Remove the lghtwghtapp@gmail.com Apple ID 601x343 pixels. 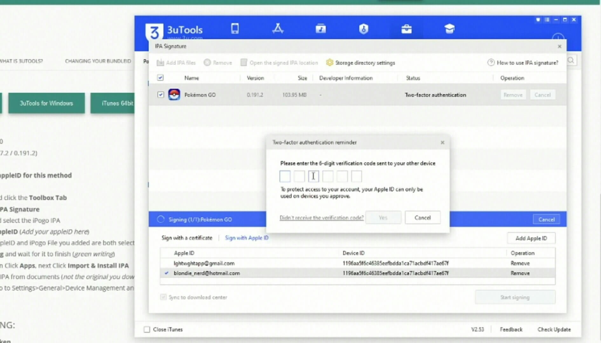point(520,263)
